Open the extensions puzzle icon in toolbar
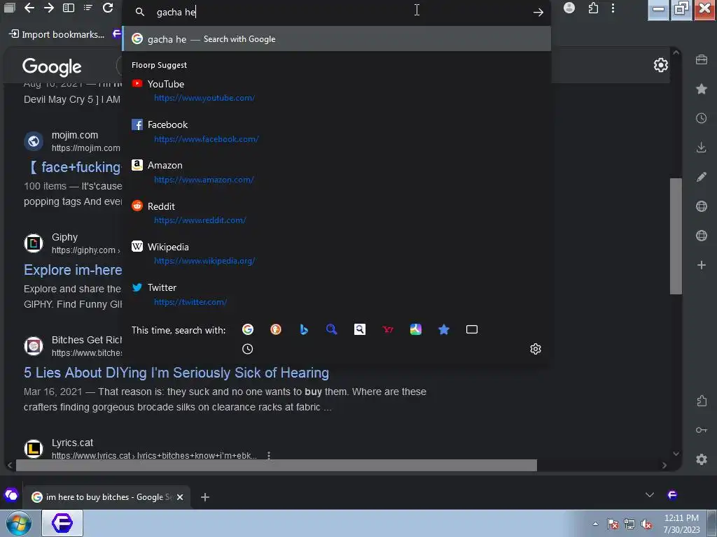The width and height of the screenshot is (717, 537). 593,8
